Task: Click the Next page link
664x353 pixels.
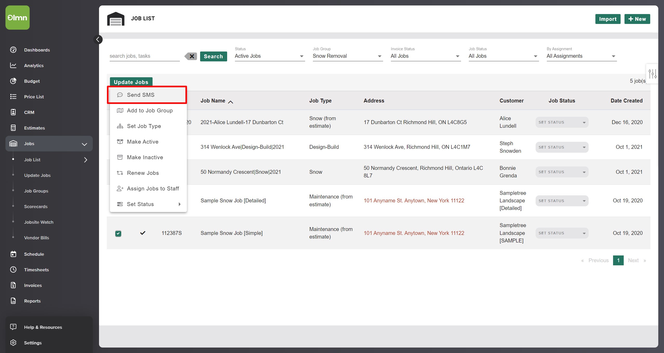Action: [633, 260]
